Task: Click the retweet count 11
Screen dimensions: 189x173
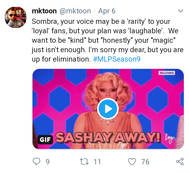Action: tap(97, 162)
